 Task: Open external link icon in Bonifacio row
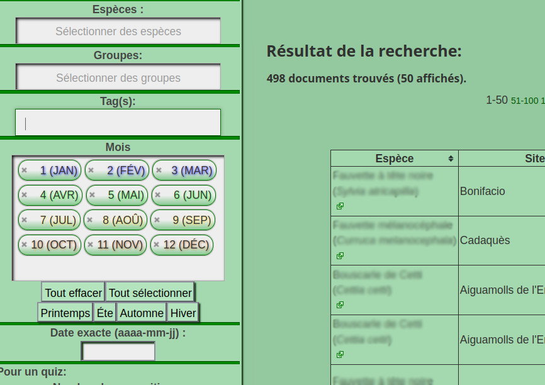coord(340,206)
